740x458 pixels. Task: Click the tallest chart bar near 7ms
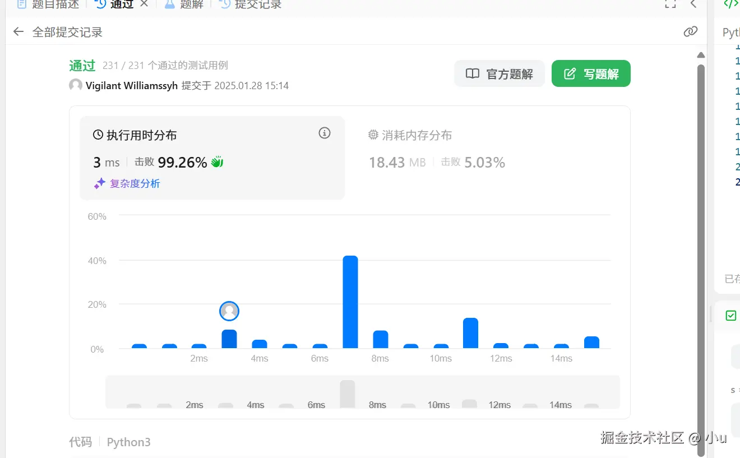[x=350, y=302]
